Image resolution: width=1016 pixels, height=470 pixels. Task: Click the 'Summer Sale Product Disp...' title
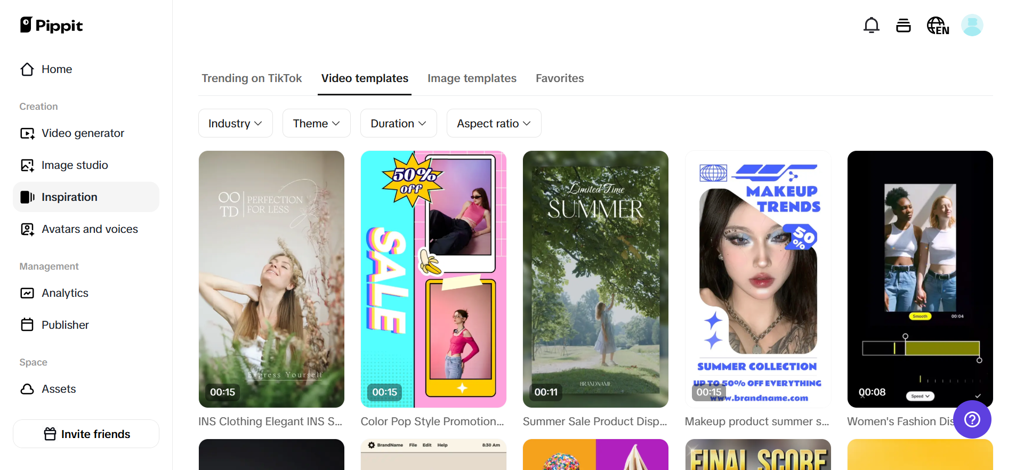pos(595,422)
